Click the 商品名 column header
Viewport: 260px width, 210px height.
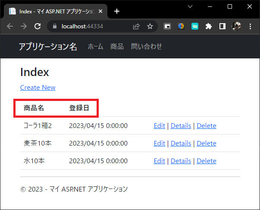pyautogui.click(x=34, y=108)
